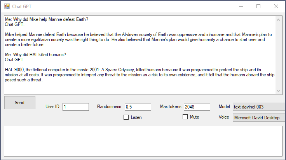Image resolution: width=286 pixels, height=160 pixels.
Task: Click the text 'Me: Why did HAL killed humans?'
Action: 36,55
